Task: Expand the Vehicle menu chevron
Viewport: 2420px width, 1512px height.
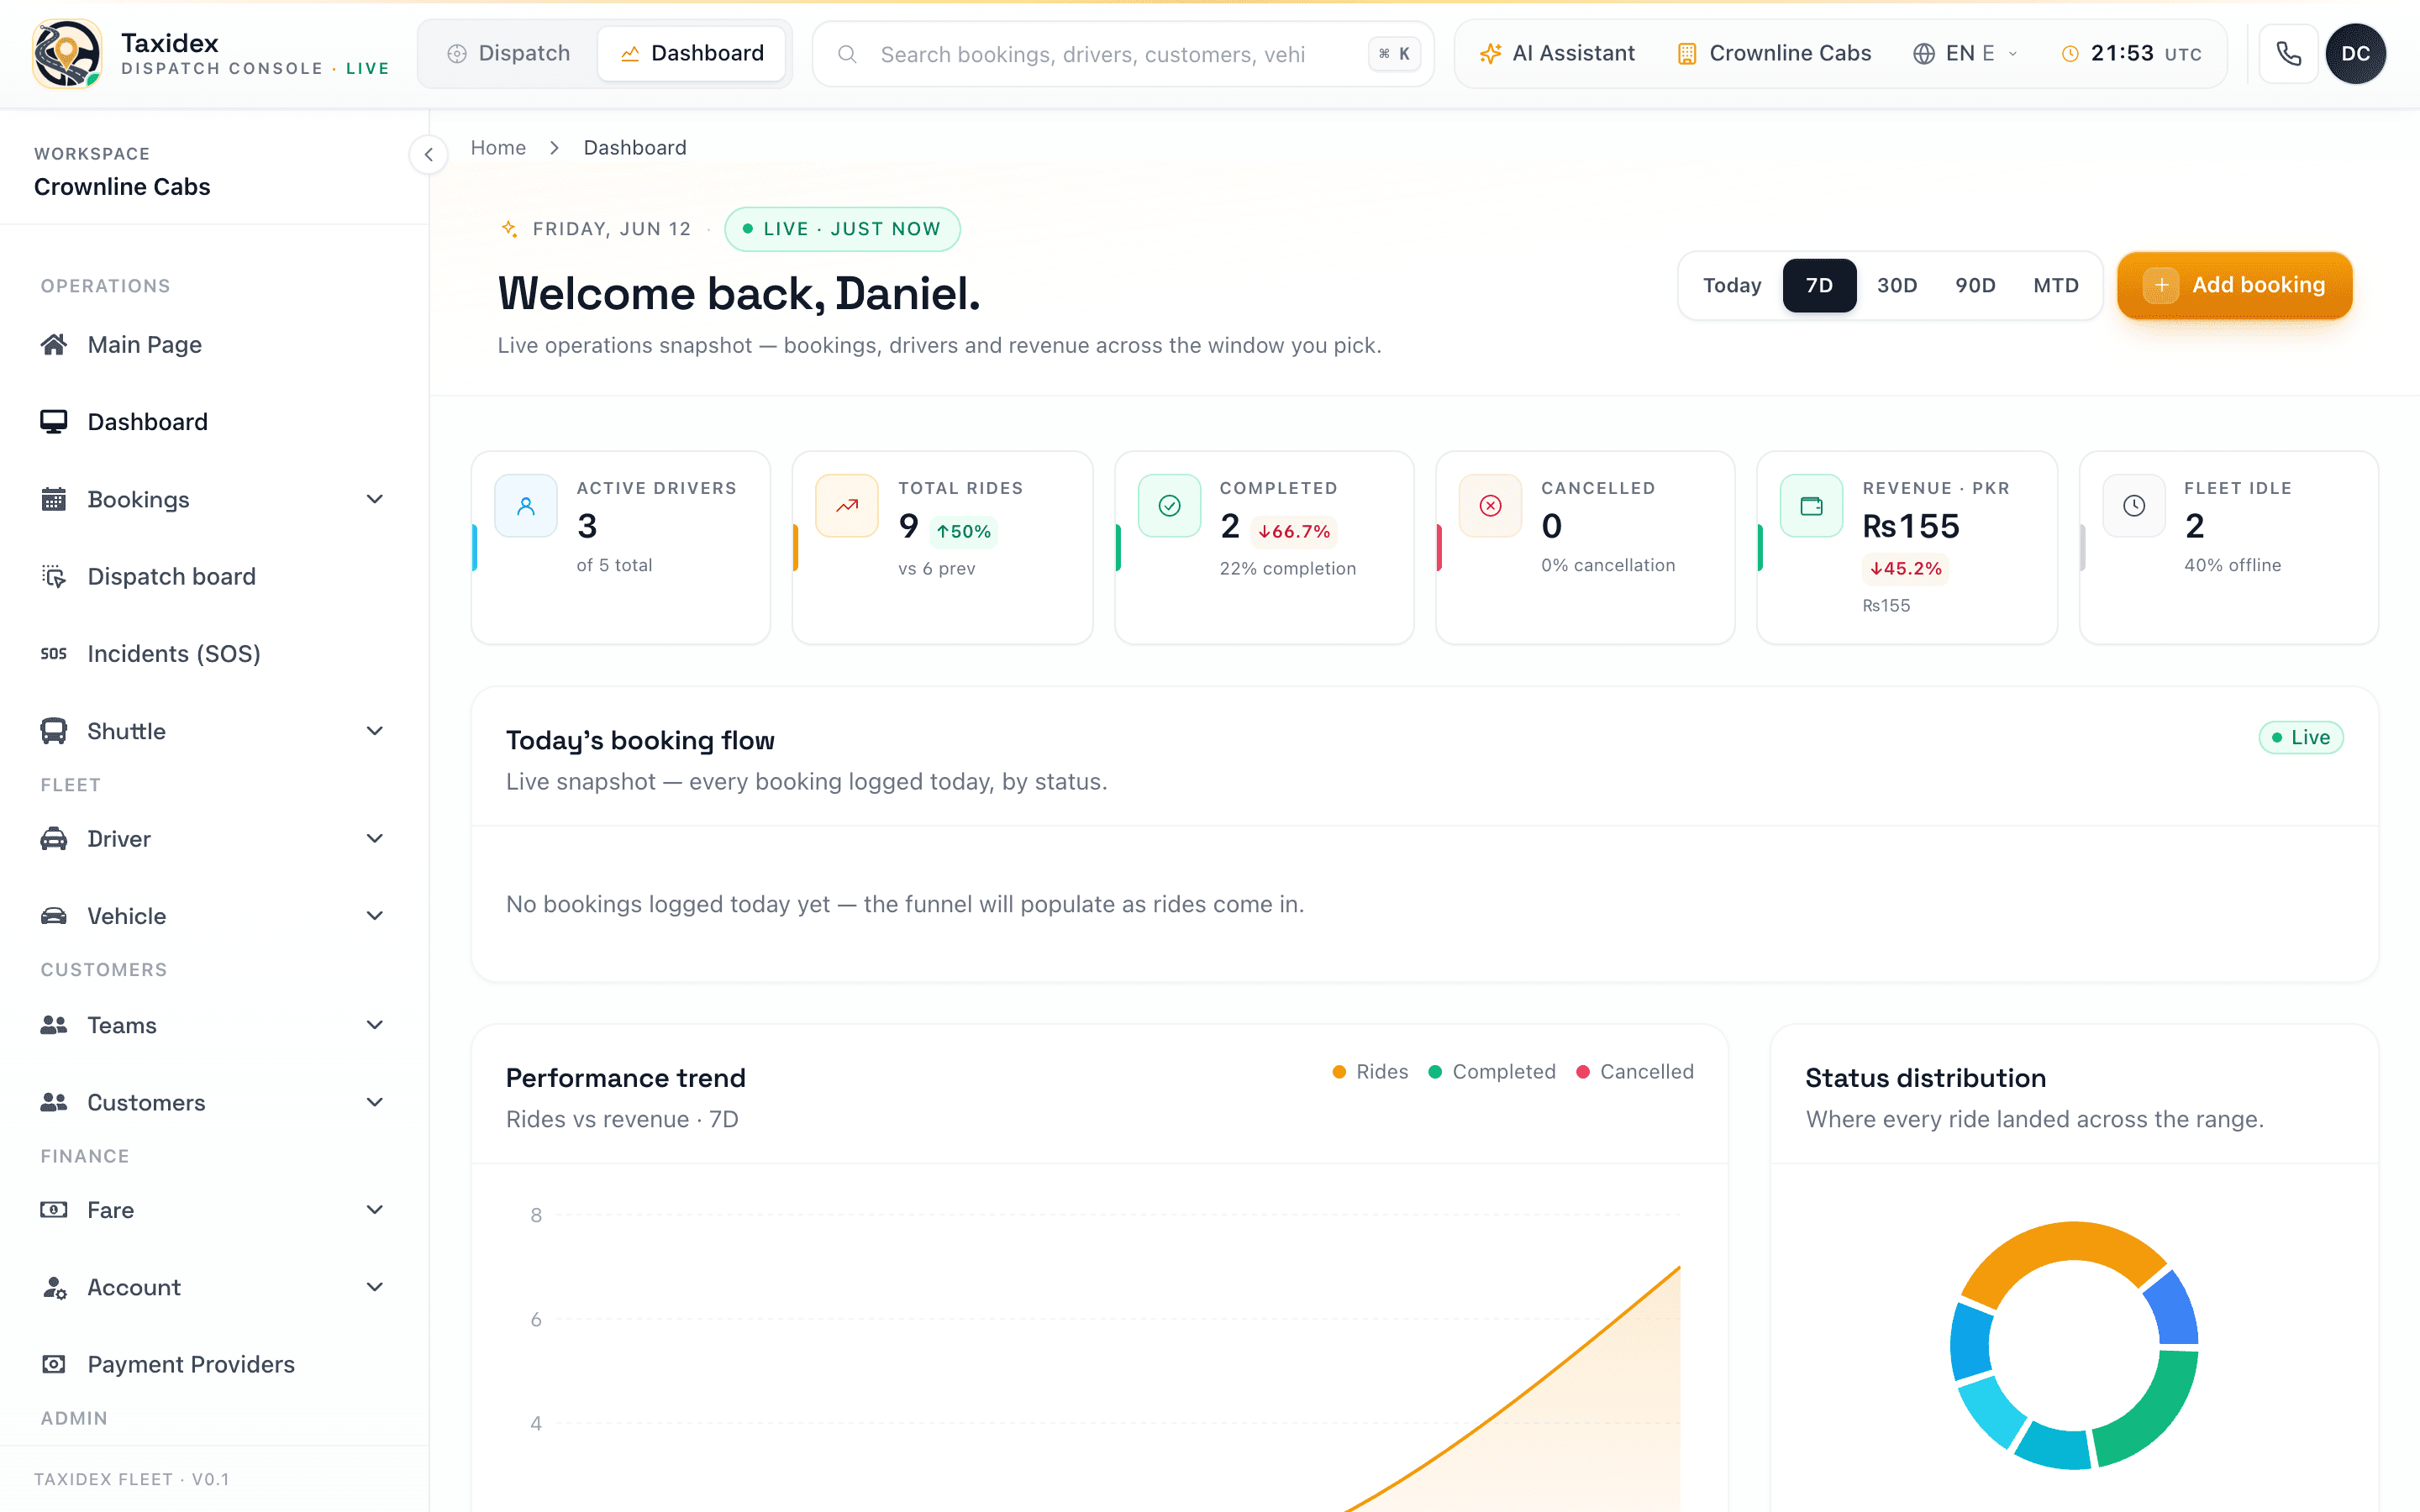Action: tap(375, 916)
